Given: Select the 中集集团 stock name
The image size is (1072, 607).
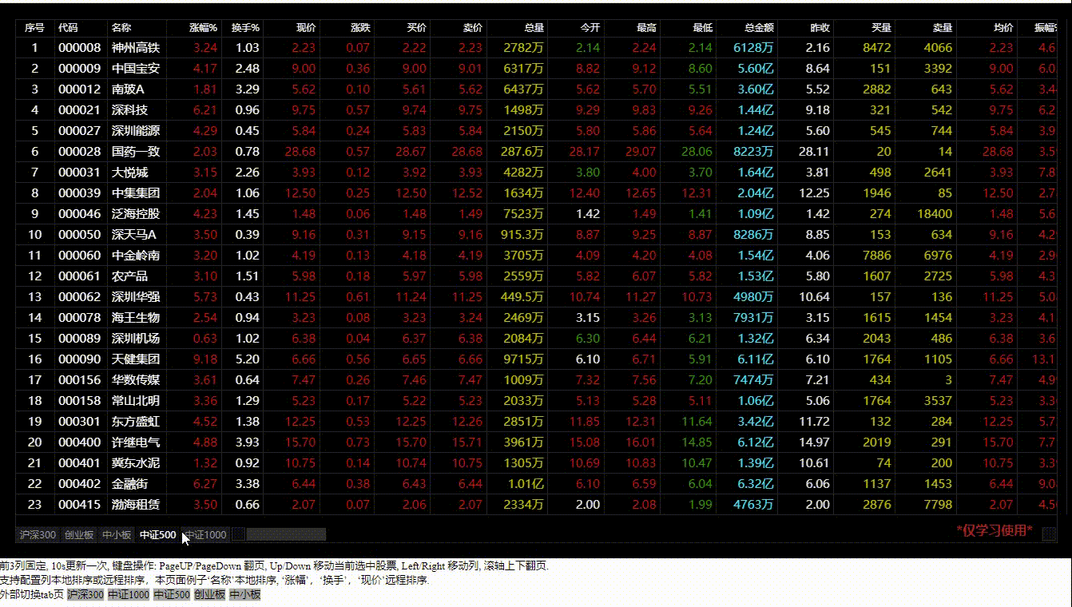Looking at the screenshot, I should point(136,193).
